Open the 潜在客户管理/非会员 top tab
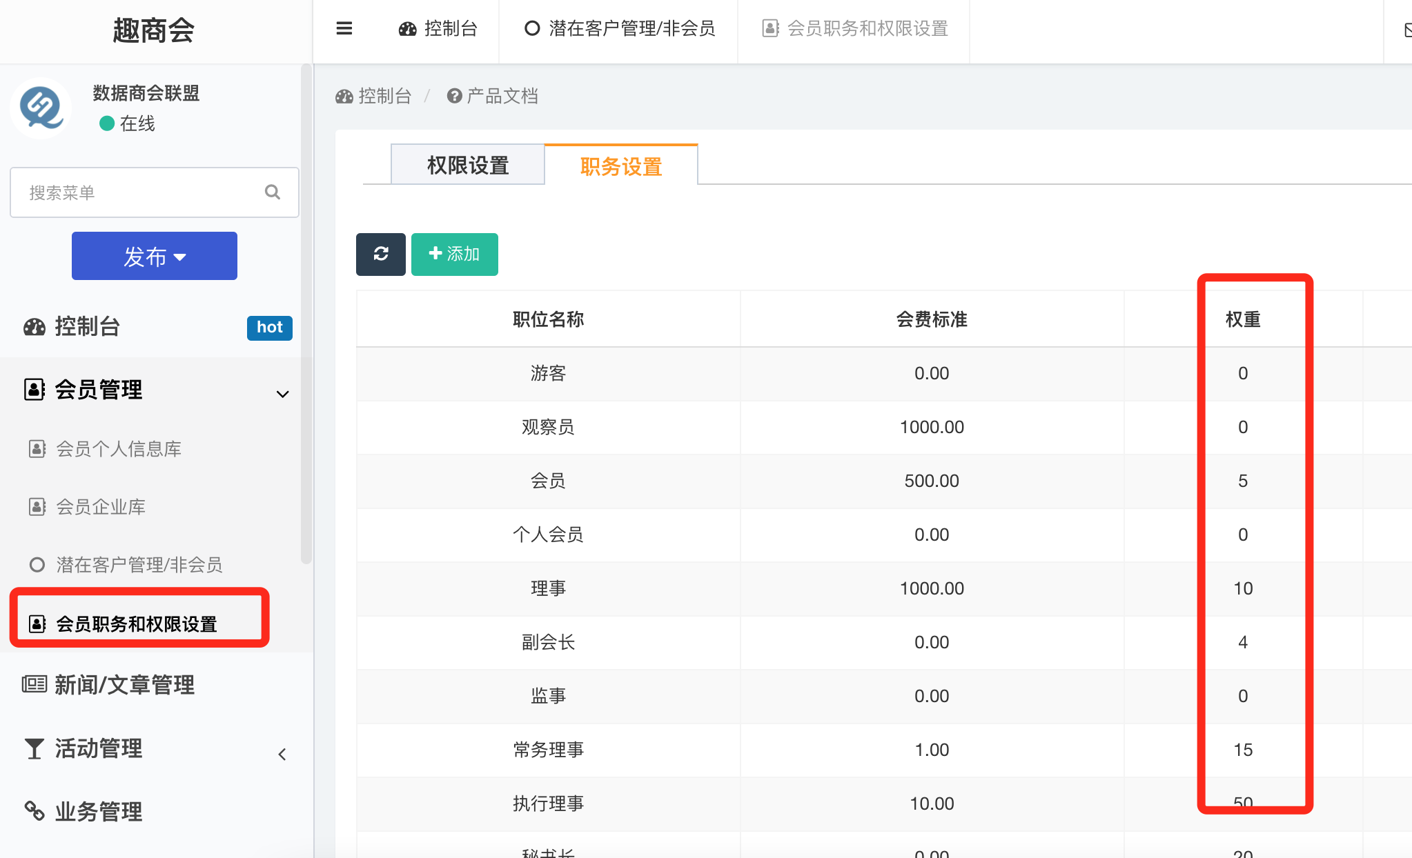1412x858 pixels. coord(619,28)
